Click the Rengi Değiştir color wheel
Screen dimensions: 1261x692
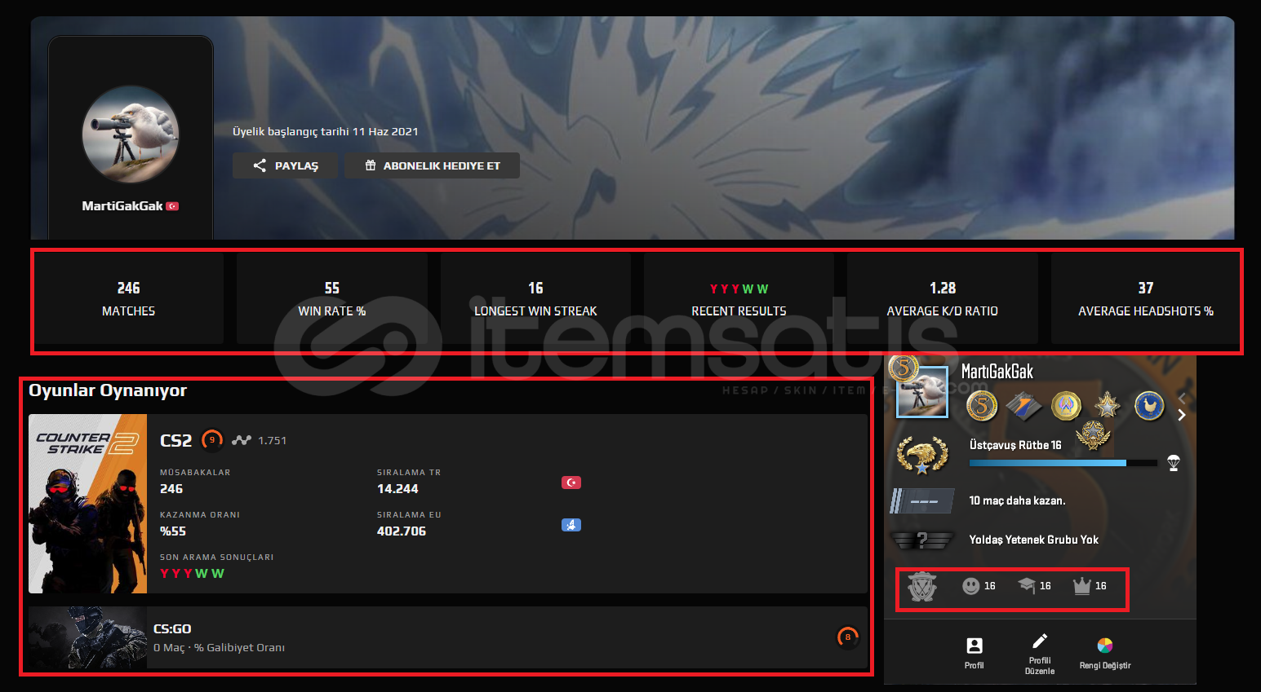point(1105,646)
